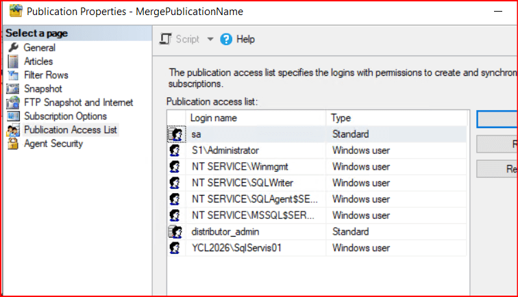Open the Publication Access List page
The width and height of the screenshot is (518, 297).
click(70, 130)
